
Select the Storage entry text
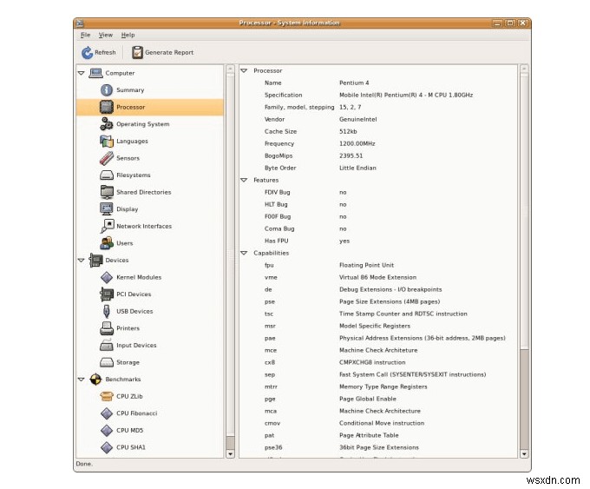(x=128, y=362)
